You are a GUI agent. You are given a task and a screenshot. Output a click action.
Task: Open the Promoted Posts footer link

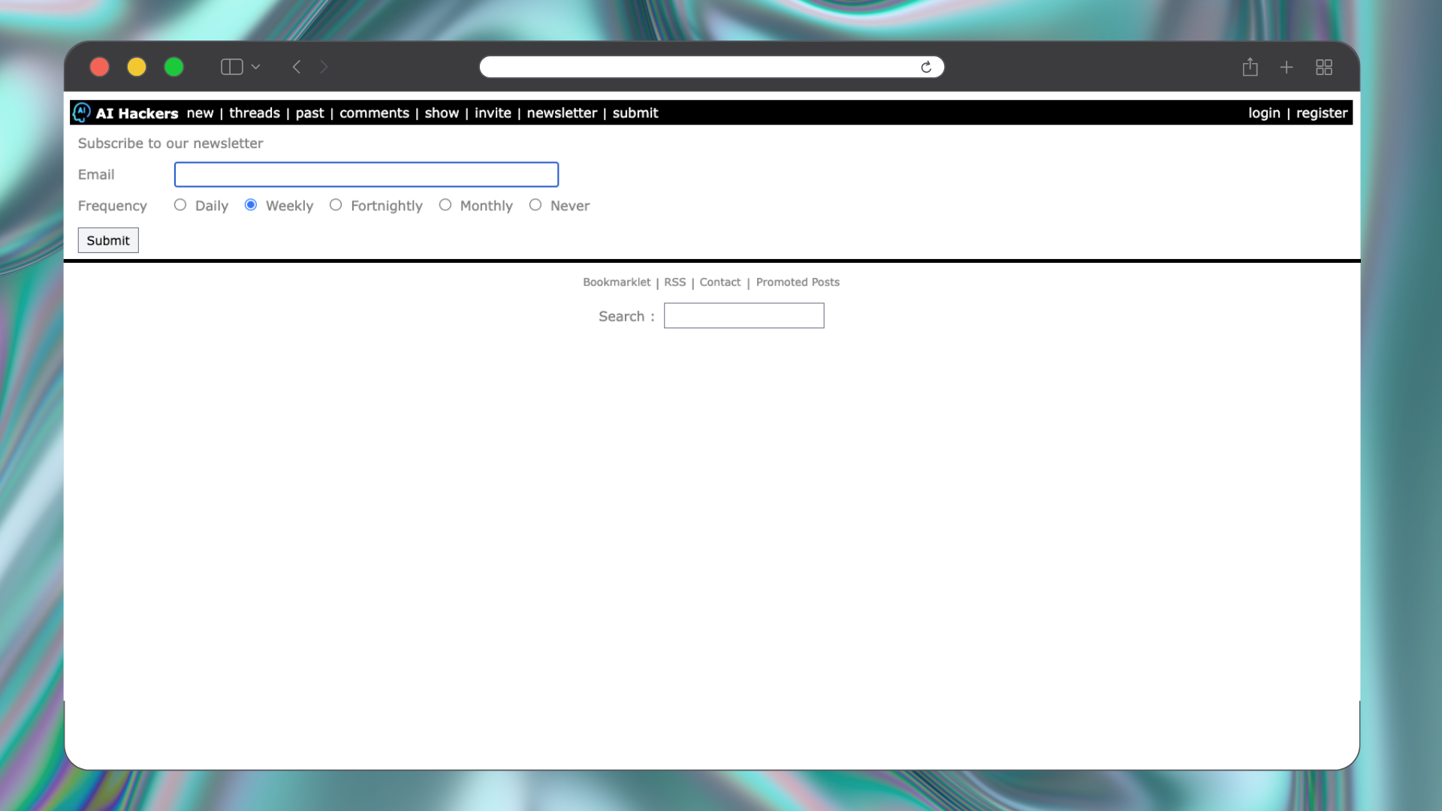click(798, 282)
